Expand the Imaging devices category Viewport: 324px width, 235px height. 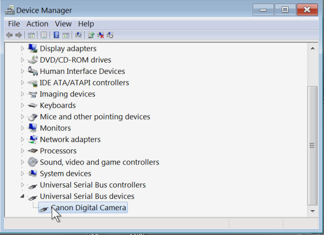(x=22, y=94)
